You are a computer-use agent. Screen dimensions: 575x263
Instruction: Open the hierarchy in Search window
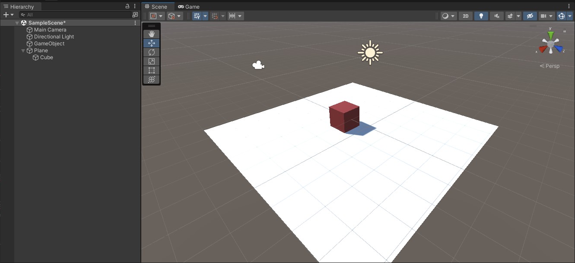(x=135, y=15)
